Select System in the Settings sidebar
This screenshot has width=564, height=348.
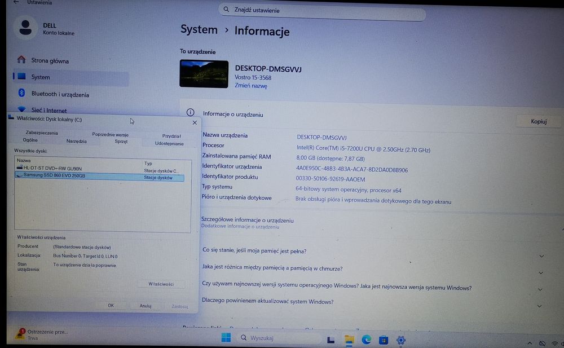[x=70, y=77]
